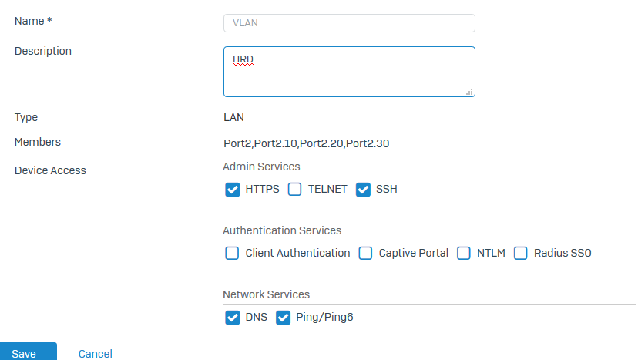Tick the Client Authentication checkbox

tap(232, 253)
